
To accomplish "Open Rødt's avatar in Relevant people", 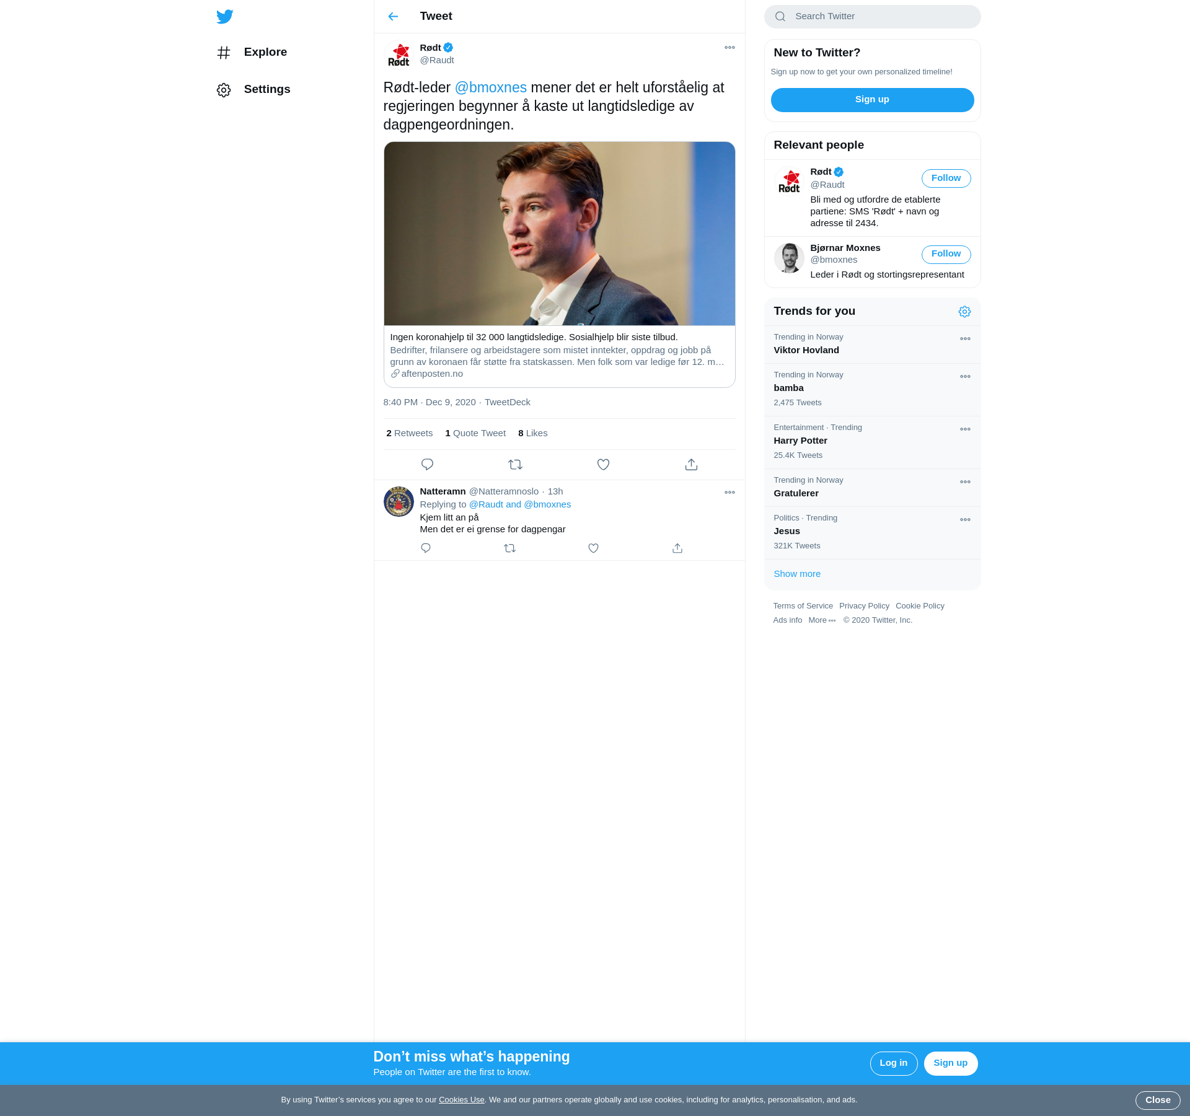I will point(789,183).
